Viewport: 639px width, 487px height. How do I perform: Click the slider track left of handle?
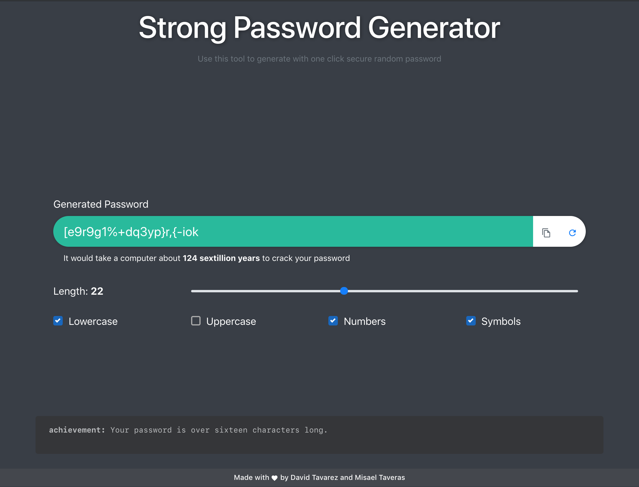(x=266, y=291)
